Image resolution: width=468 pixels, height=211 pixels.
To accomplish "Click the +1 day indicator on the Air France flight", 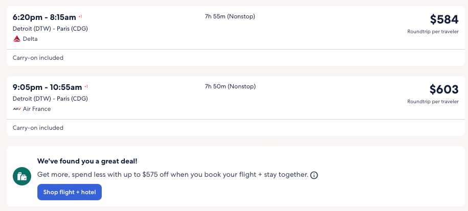I will [86, 86].
